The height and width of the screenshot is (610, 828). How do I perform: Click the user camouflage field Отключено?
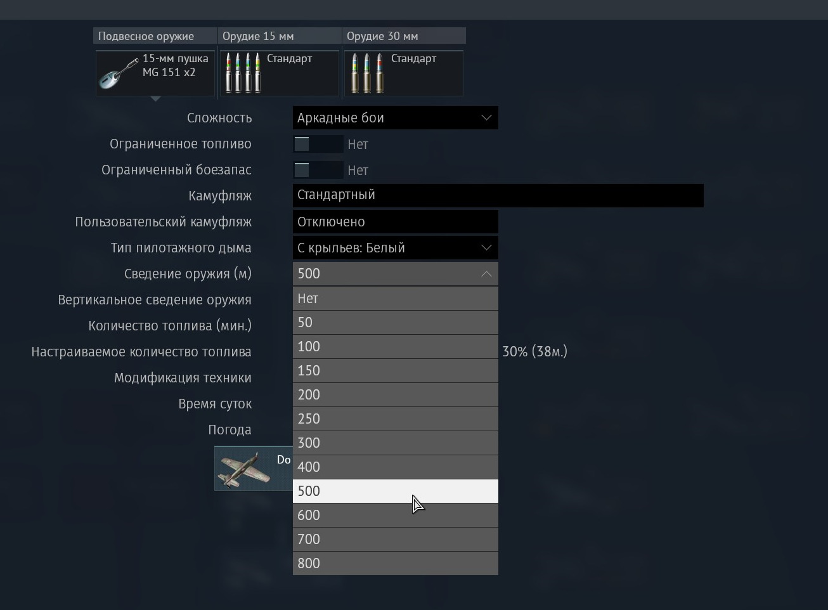(x=395, y=222)
